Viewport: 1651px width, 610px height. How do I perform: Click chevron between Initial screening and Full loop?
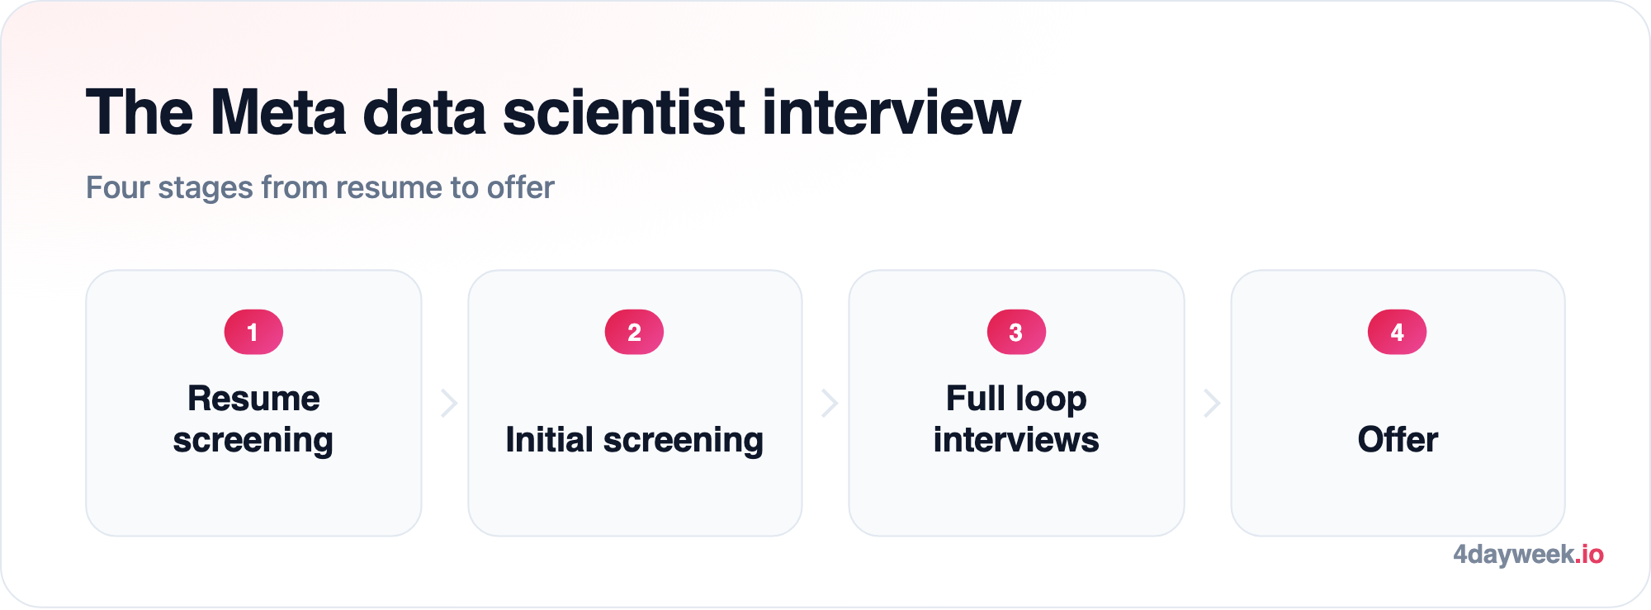pyautogui.click(x=830, y=403)
